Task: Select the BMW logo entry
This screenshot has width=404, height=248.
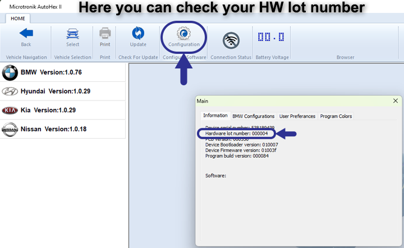Action: coord(10,72)
